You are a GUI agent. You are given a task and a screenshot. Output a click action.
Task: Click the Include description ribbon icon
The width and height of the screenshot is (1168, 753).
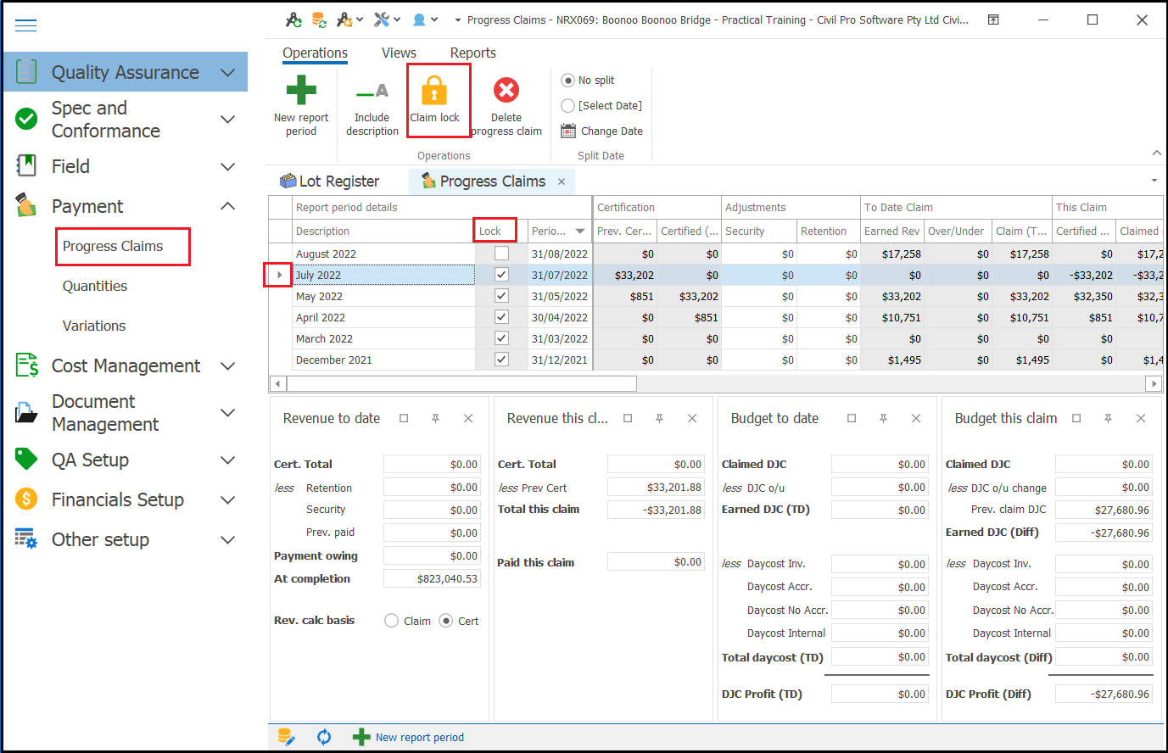point(372,91)
